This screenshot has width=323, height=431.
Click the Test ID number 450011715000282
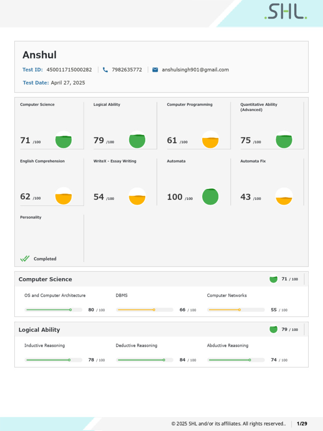click(69, 70)
